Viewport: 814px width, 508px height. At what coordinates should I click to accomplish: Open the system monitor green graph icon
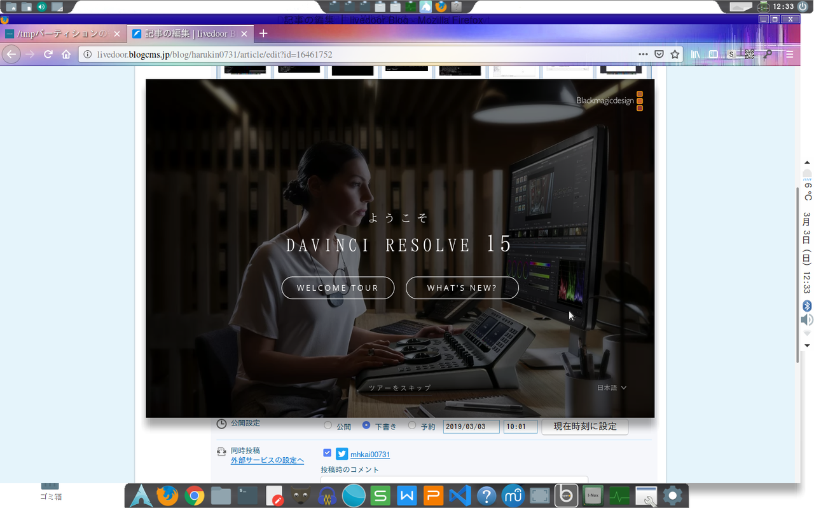(x=619, y=495)
